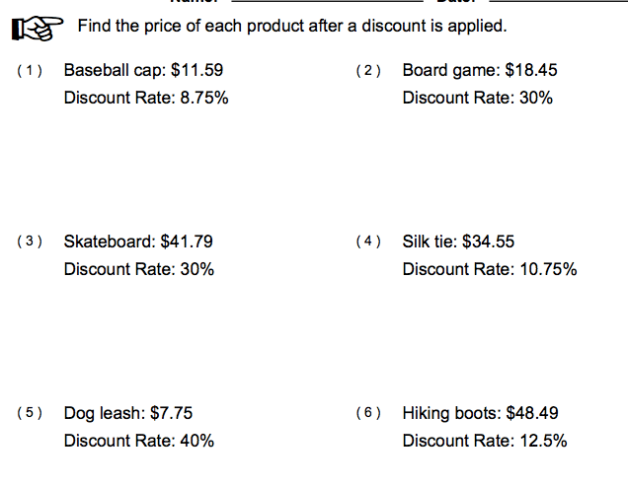
Task: Click the 12.5% discount rate text
Action: pyautogui.click(x=485, y=441)
